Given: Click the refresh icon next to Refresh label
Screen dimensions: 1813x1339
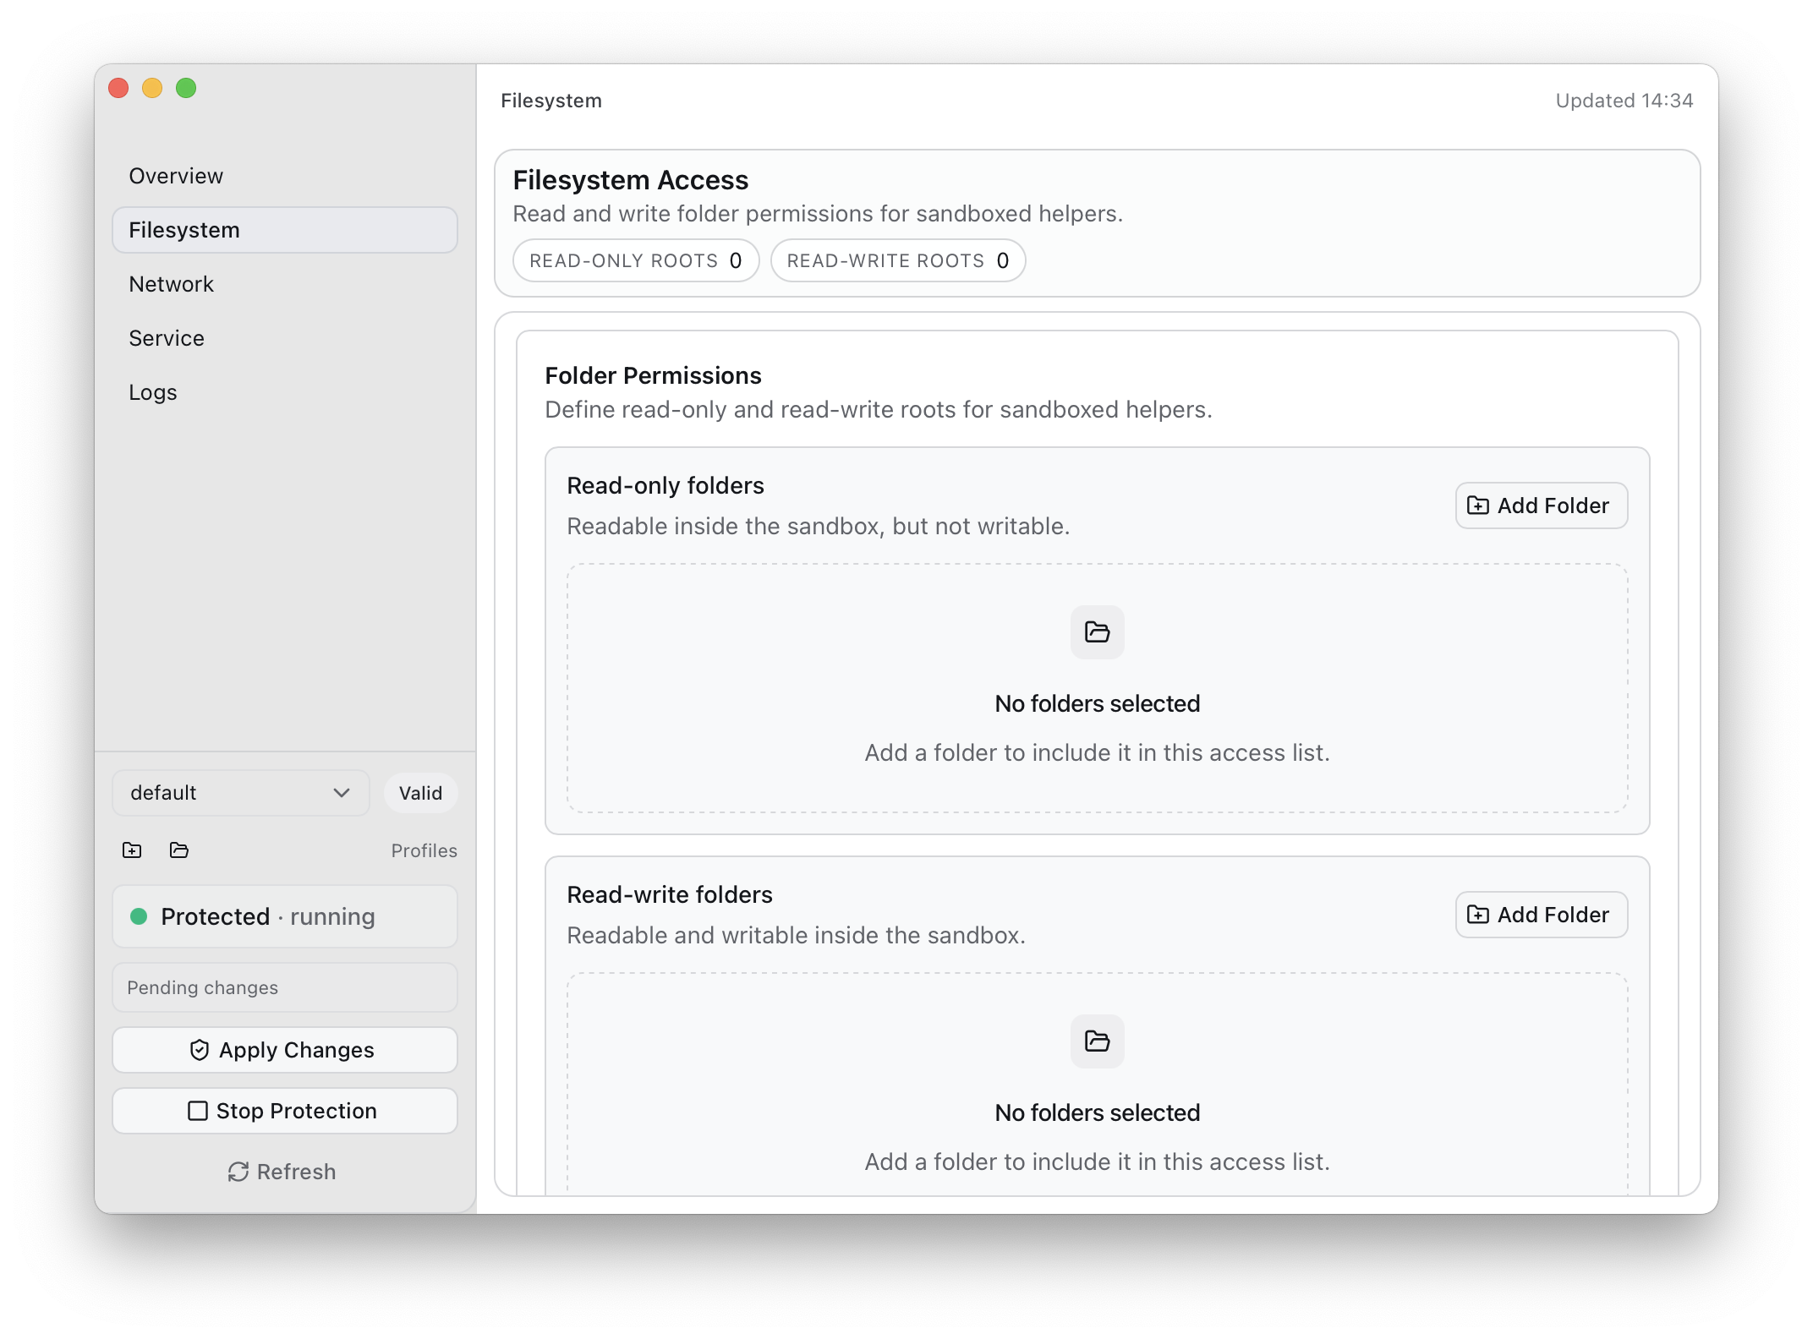Looking at the screenshot, I should point(238,1172).
